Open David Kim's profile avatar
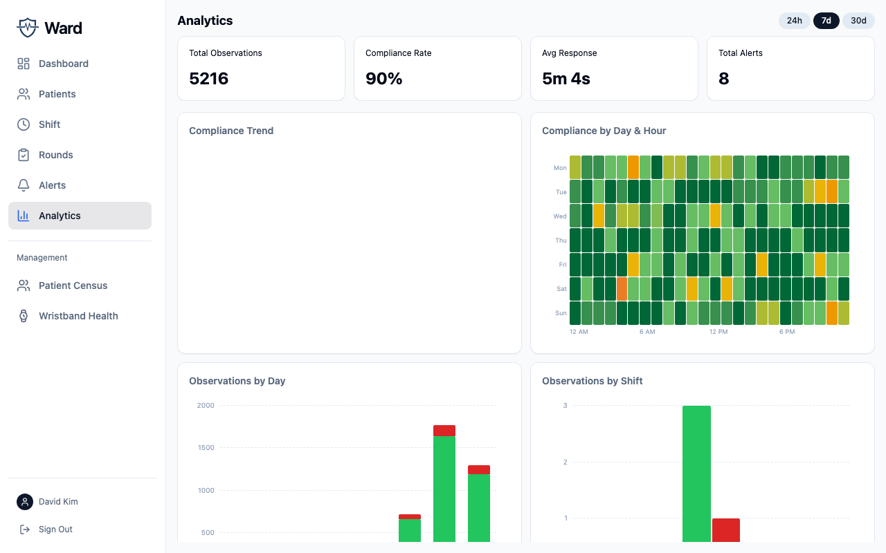This screenshot has height=553, width=886. pos(25,502)
